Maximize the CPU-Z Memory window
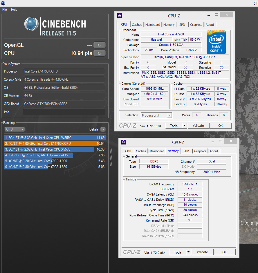The width and height of the screenshot is (258, 273). coord(221,141)
